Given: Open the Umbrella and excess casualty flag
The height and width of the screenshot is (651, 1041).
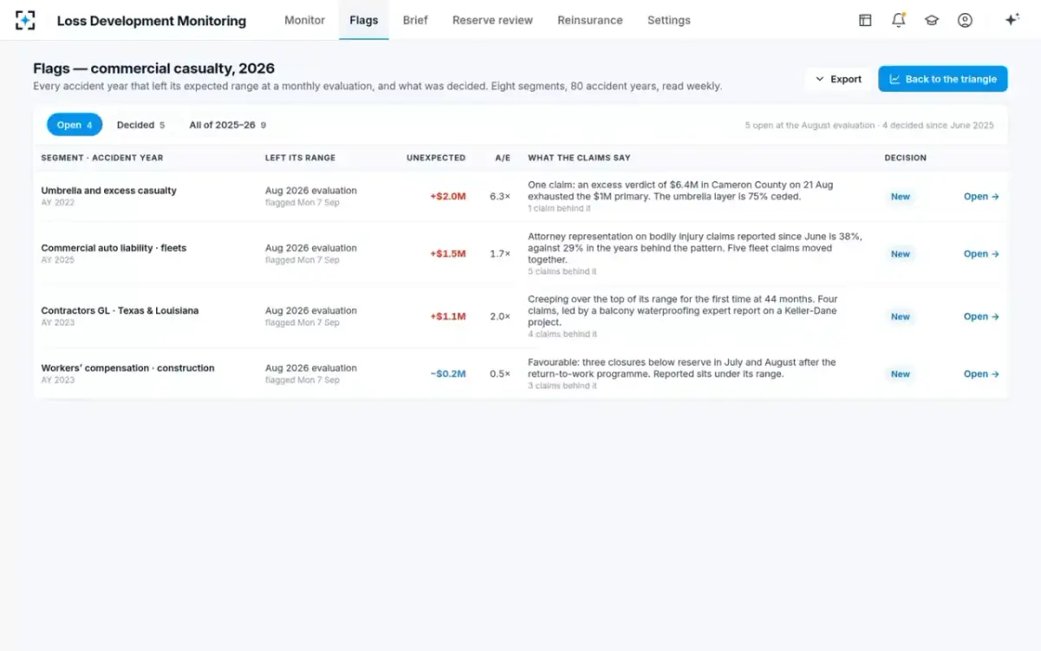Looking at the screenshot, I should [x=981, y=196].
